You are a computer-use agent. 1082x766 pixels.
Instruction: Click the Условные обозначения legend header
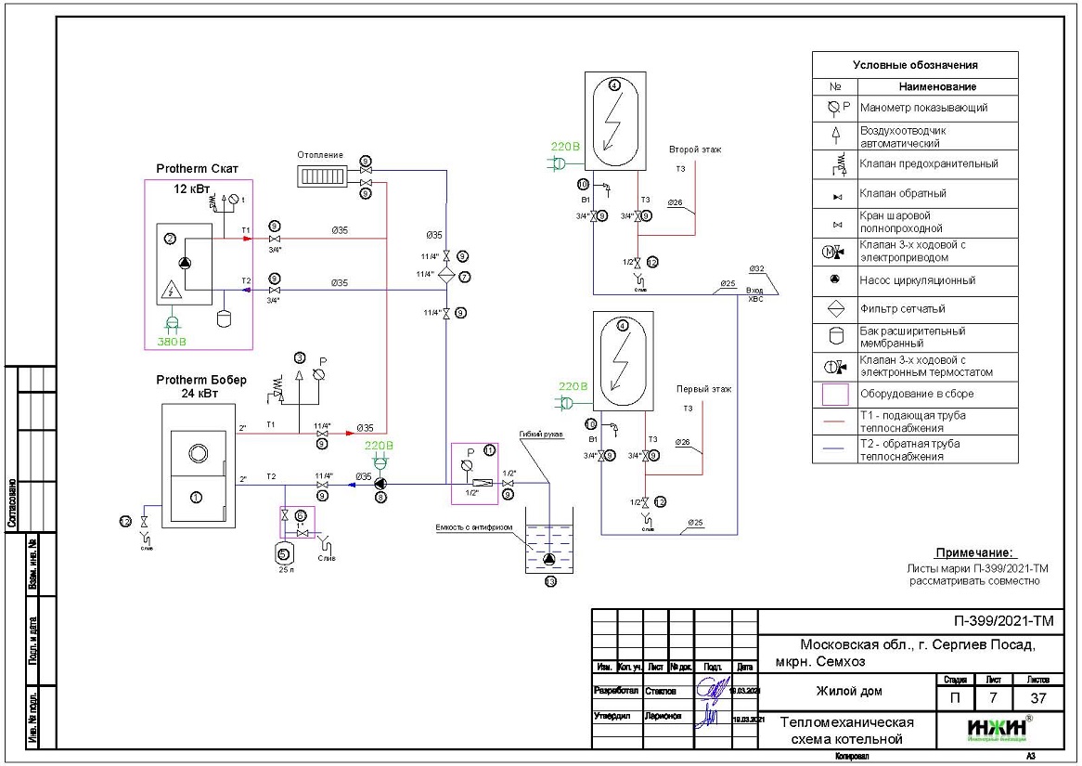[x=914, y=65]
